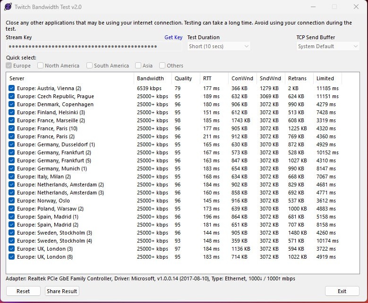
Task: Uncheck the Finland, Helsinki (3) server
Action: 11,112
